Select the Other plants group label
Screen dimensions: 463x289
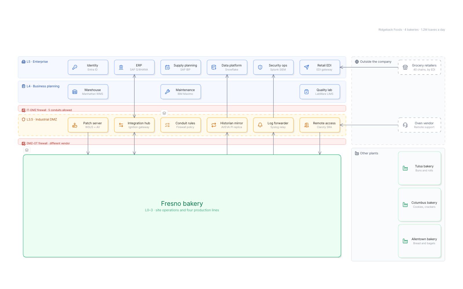point(369,153)
